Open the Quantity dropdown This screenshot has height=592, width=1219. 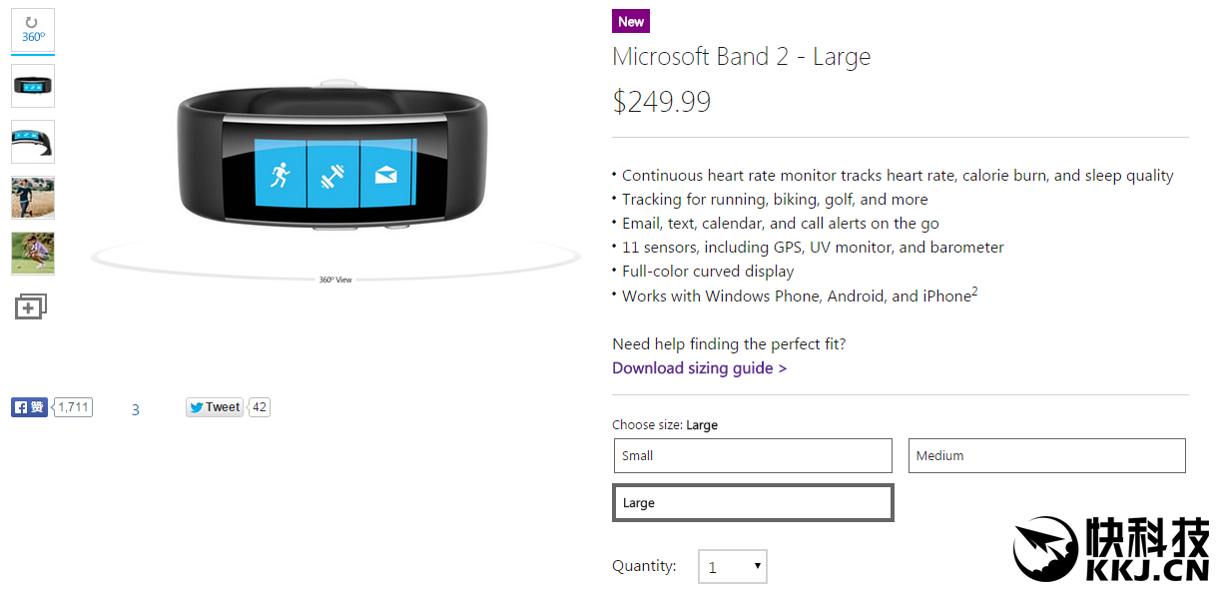pos(733,567)
